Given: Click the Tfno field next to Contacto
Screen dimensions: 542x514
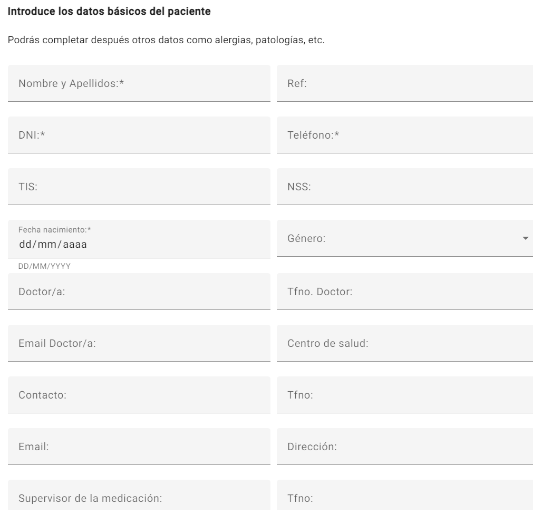Looking at the screenshot, I should pos(404,394).
